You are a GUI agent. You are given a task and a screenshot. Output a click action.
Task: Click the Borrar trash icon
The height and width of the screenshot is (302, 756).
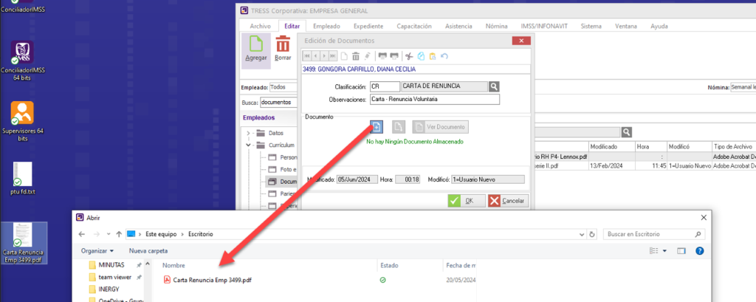click(283, 47)
